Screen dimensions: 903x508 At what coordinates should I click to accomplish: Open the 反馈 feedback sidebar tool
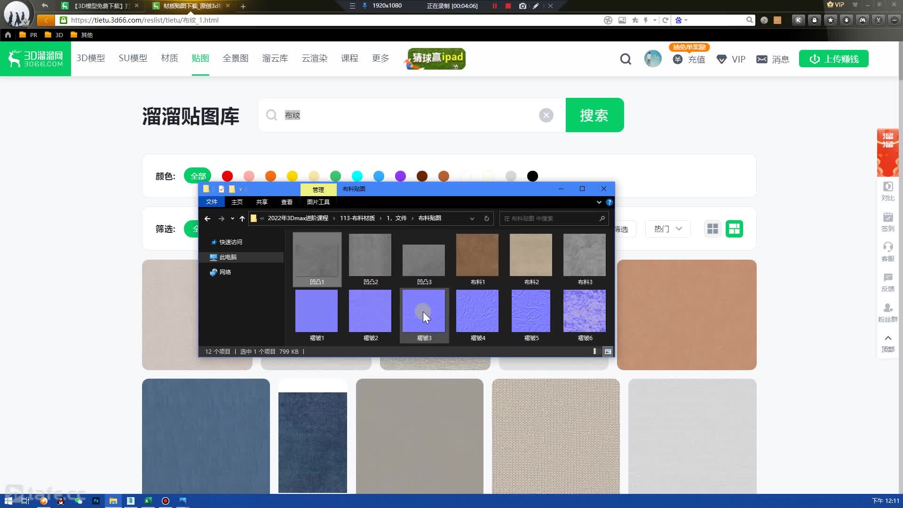(x=888, y=282)
